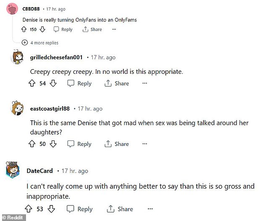Share grilledcheesefan001's comment
The height and width of the screenshot is (221, 266).
(x=117, y=83)
